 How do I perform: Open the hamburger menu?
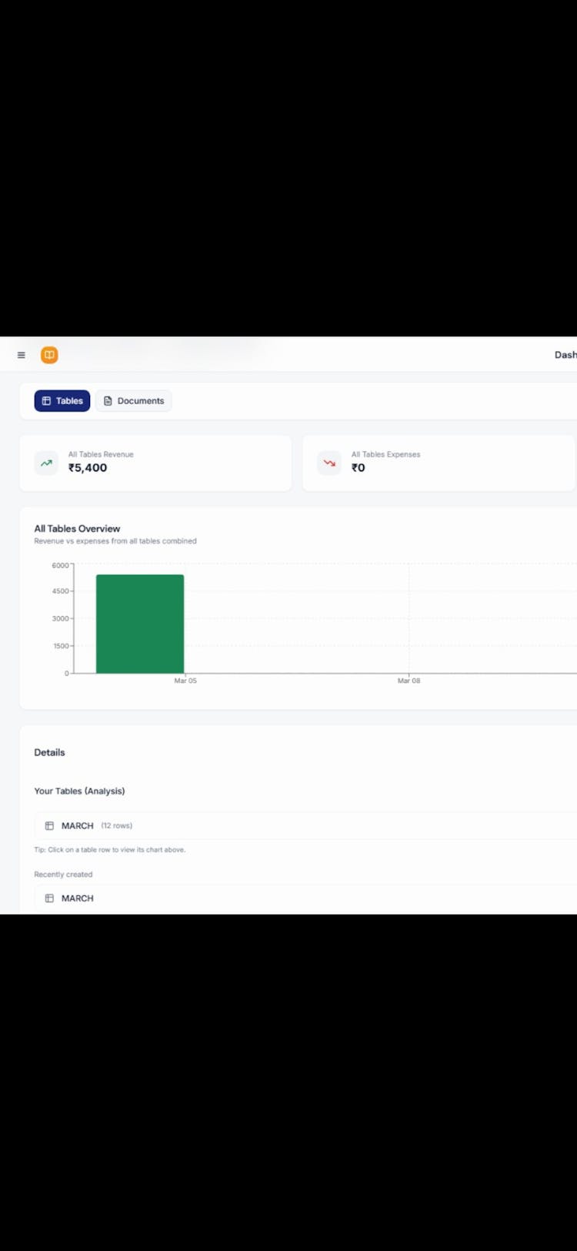click(22, 355)
